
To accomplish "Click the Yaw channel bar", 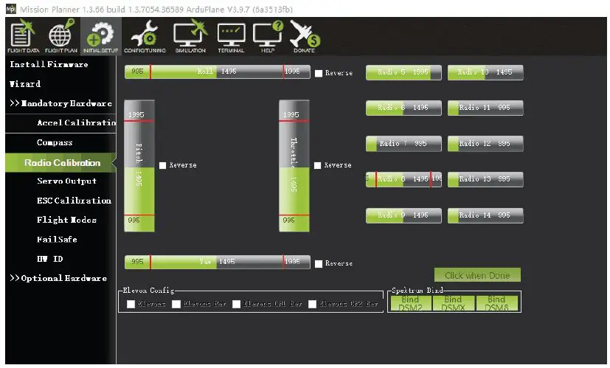I will 217,262.
